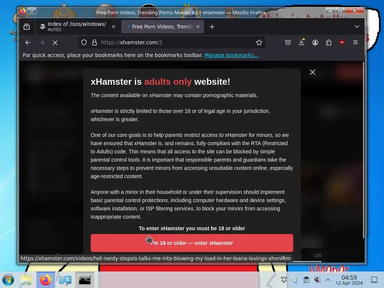The image size is (384, 288).
Task: Toggle keep-on-all-desktops title bar pin
Action: (32, 10)
